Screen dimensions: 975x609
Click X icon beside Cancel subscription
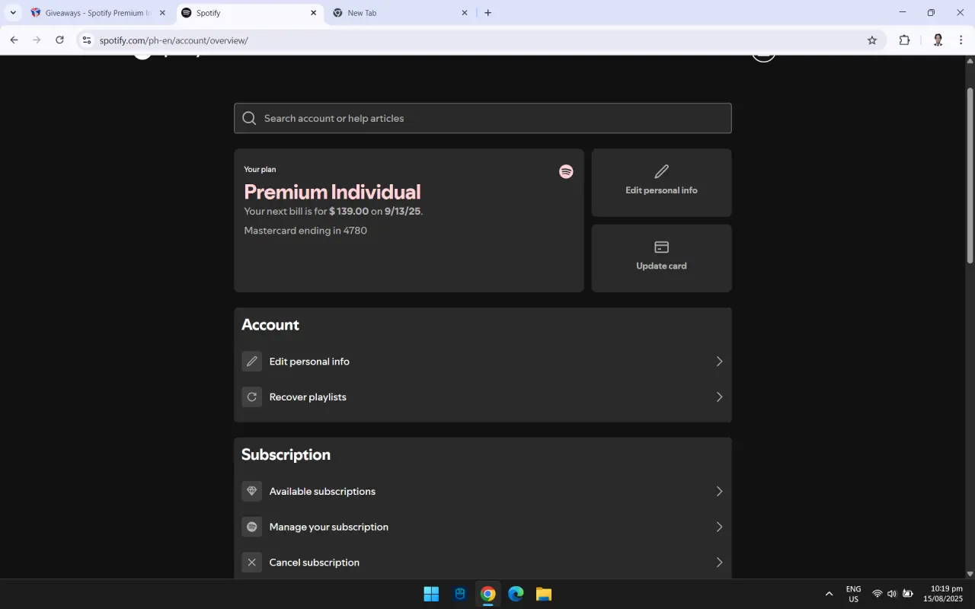pos(252,563)
